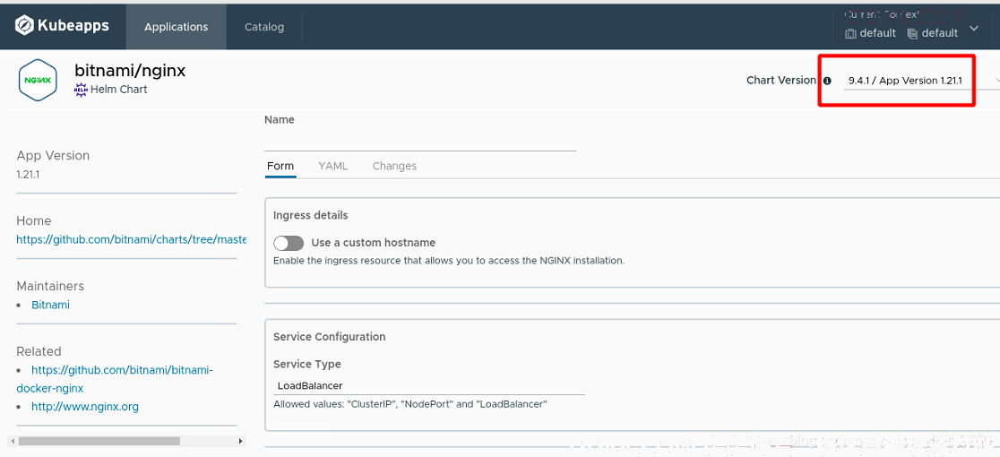
Task: Click the scrollbar left arrow
Action: coord(13,441)
